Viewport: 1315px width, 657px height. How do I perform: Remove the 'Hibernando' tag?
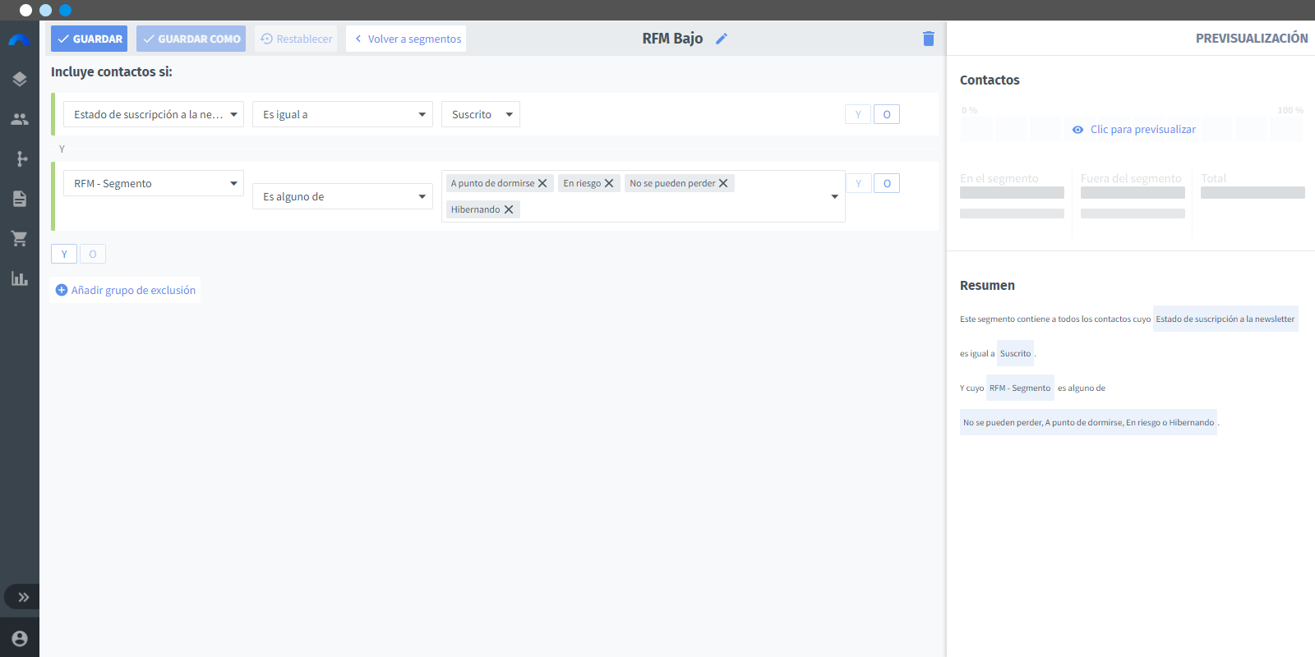[509, 209]
